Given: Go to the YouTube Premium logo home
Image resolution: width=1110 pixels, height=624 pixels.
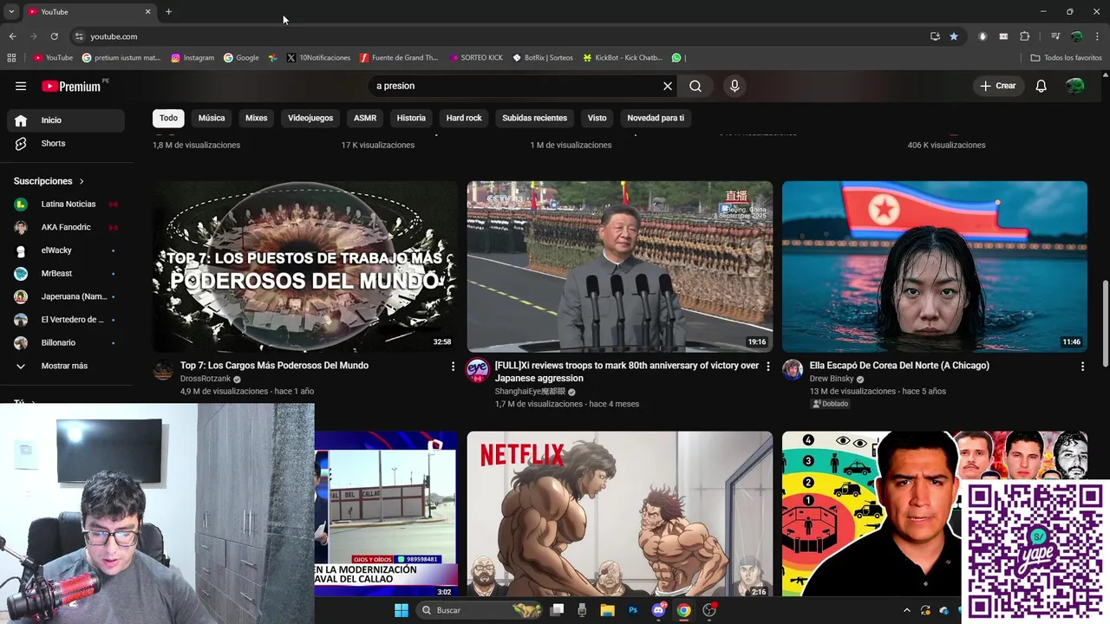Looking at the screenshot, I should click(71, 86).
